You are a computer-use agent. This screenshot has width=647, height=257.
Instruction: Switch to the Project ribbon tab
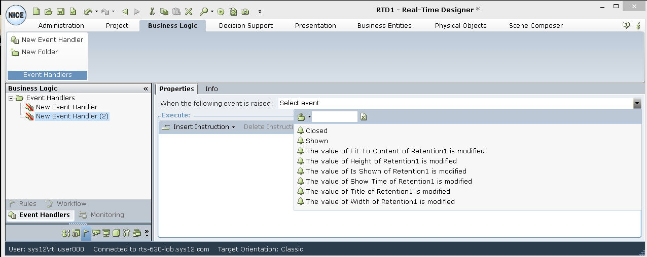117,25
